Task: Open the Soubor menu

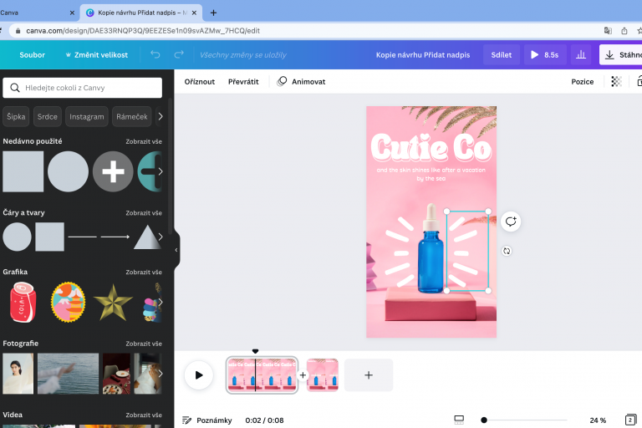Action: [33, 54]
